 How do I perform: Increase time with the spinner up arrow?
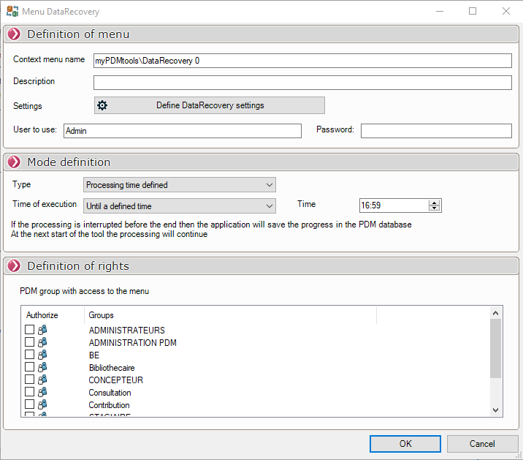[435, 203]
